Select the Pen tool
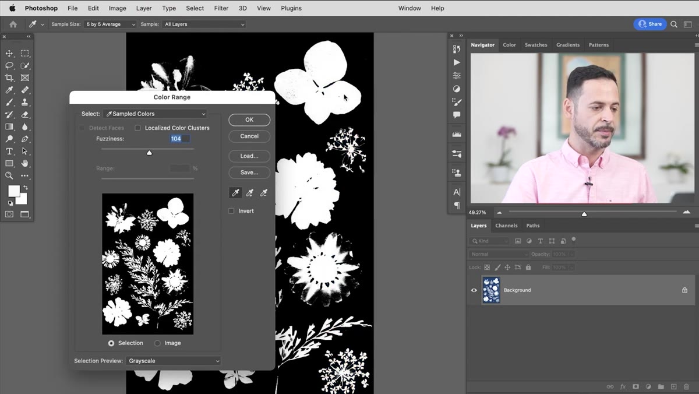Screen dimensions: 699x394 (x=24, y=139)
